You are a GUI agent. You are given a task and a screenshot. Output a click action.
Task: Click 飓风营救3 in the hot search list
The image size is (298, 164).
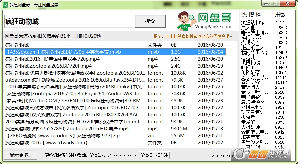(x=252, y=107)
